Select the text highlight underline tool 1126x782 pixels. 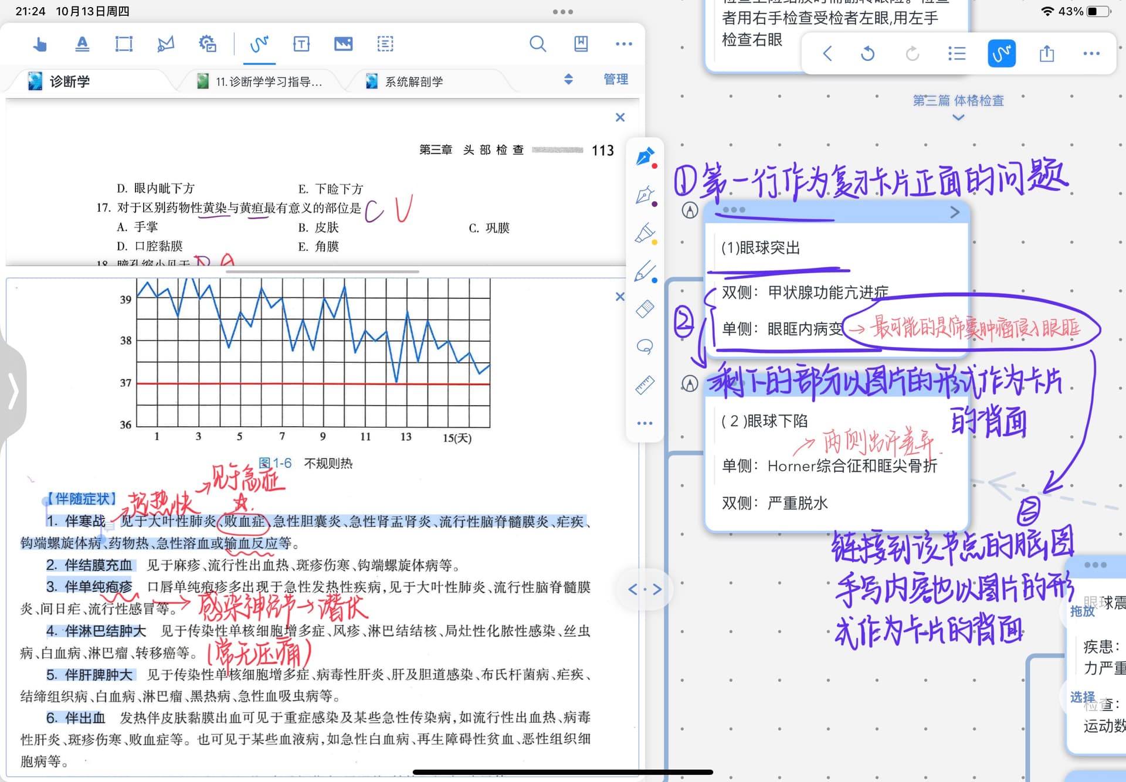[82, 44]
